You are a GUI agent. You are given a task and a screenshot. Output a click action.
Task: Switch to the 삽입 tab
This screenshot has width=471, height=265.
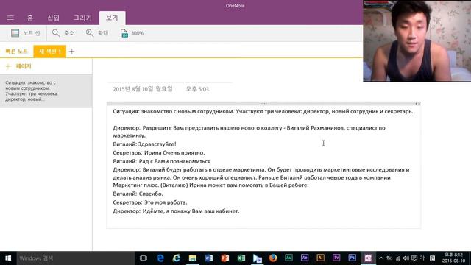53,18
